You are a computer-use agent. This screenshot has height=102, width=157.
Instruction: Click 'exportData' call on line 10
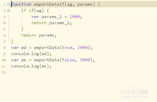coord(47,60)
